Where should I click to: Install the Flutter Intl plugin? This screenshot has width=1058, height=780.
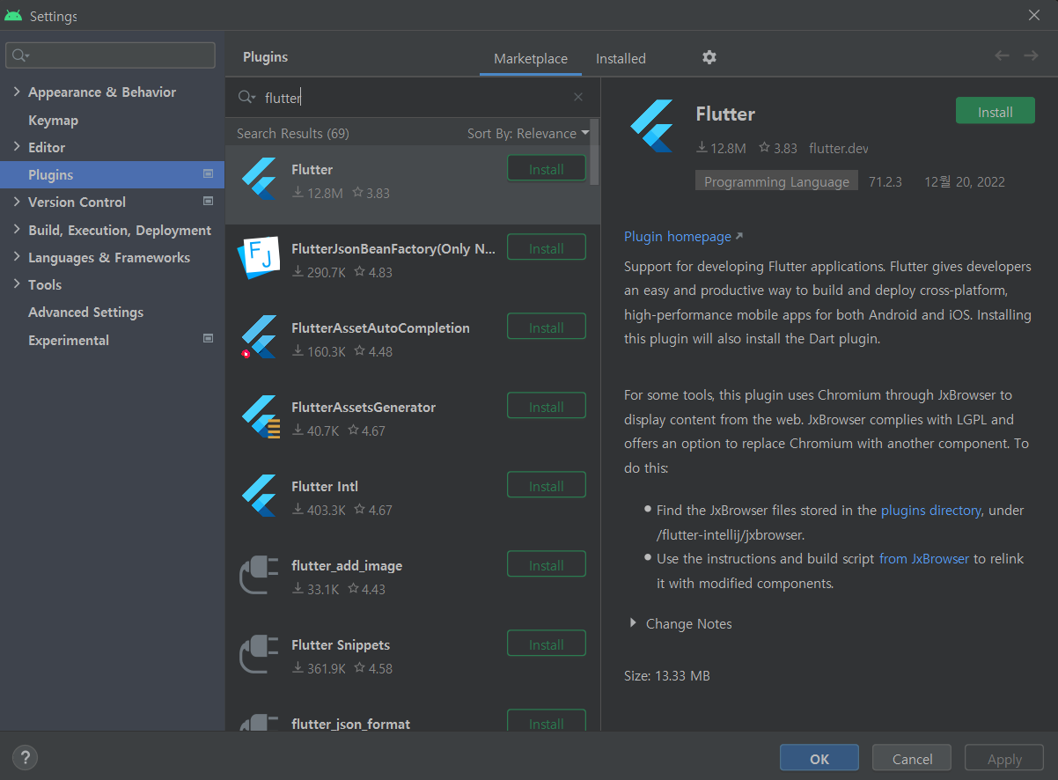[x=547, y=486]
